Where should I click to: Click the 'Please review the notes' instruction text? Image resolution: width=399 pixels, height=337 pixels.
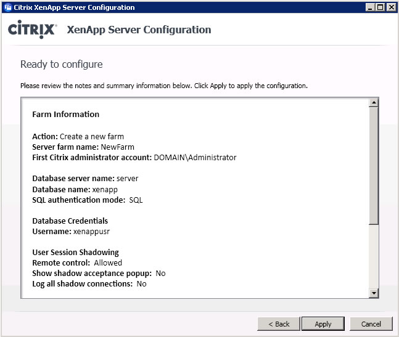click(x=164, y=86)
